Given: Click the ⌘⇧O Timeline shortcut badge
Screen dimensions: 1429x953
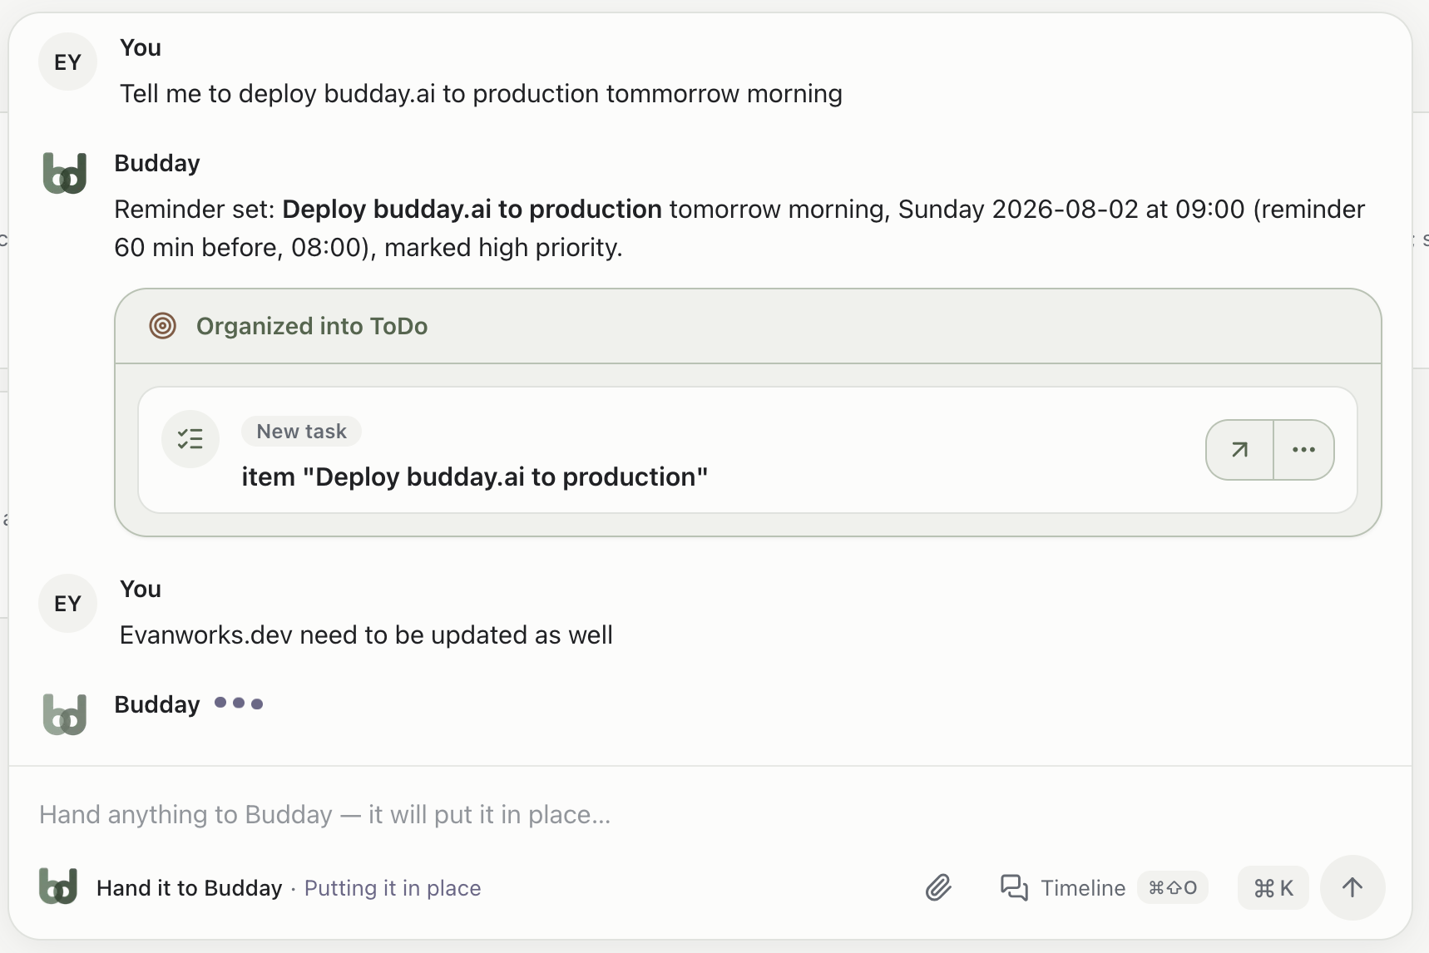Looking at the screenshot, I should click(1173, 888).
